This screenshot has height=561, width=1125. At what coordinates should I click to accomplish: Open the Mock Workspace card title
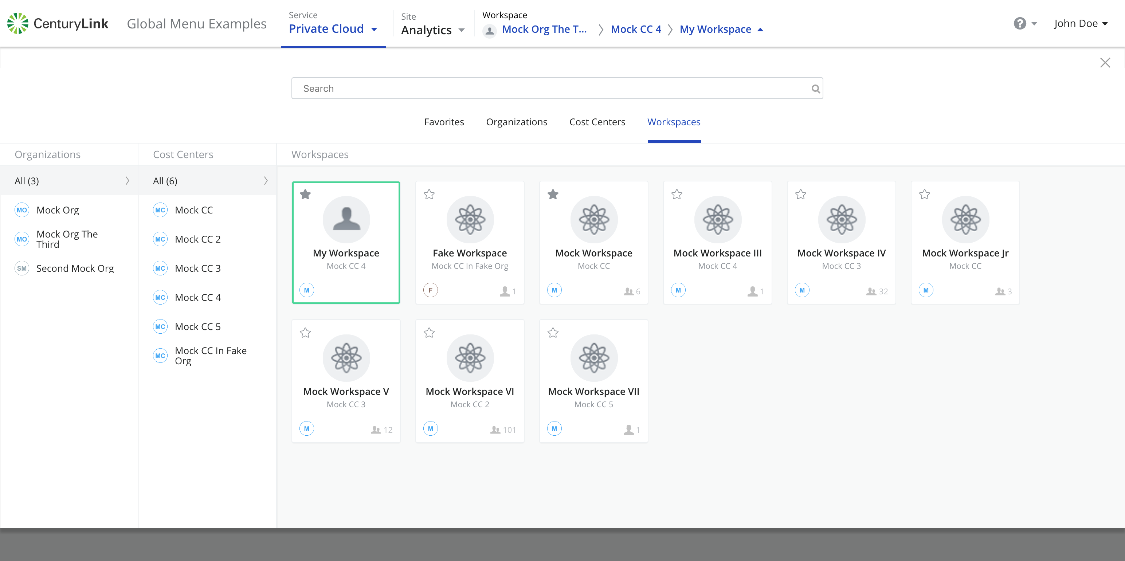(x=593, y=253)
